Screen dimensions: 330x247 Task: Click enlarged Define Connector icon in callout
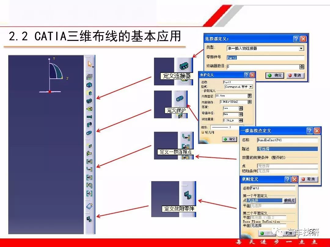[x=184, y=66]
